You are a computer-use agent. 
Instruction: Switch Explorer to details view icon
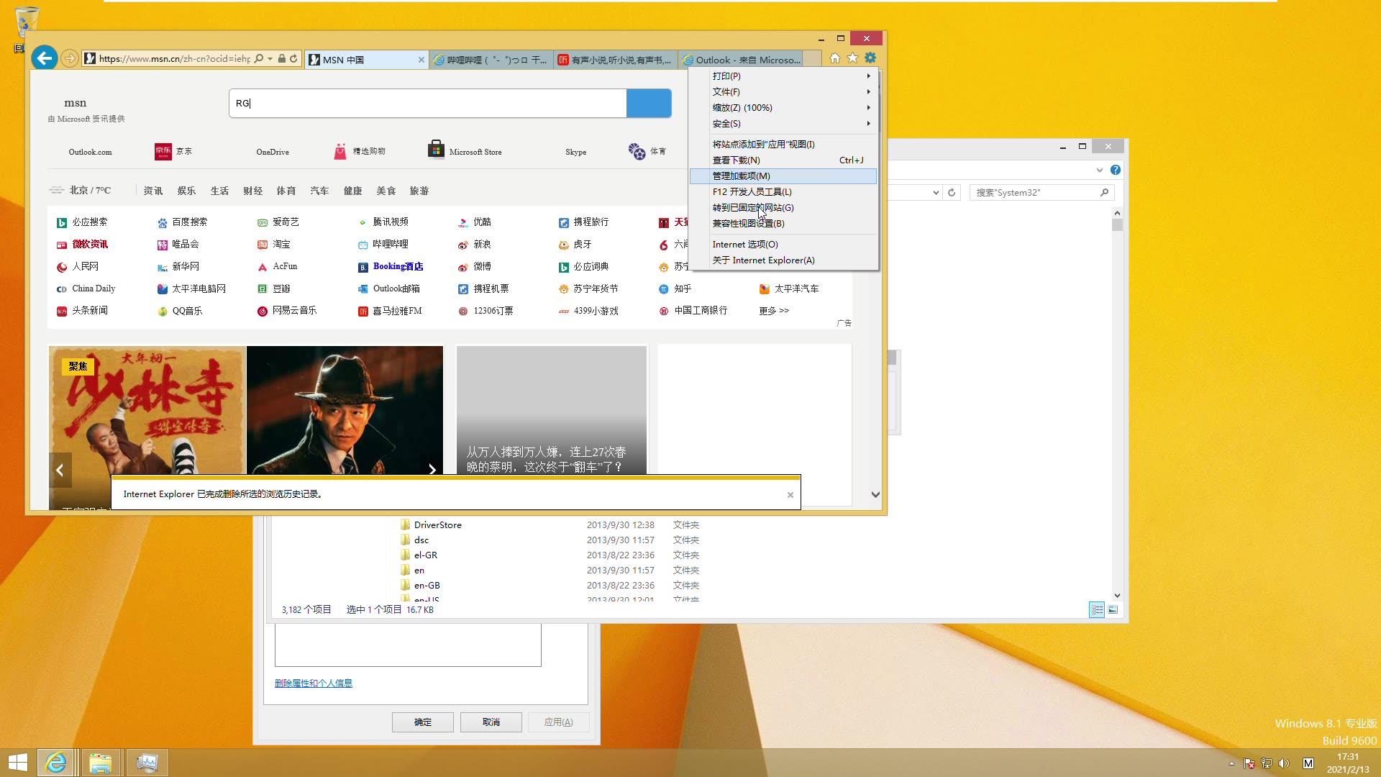[x=1097, y=609]
